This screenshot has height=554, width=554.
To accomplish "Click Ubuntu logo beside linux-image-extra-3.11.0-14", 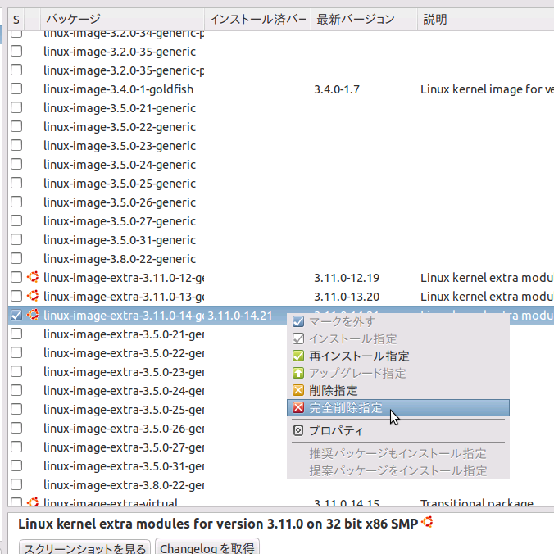I will tap(33, 315).
